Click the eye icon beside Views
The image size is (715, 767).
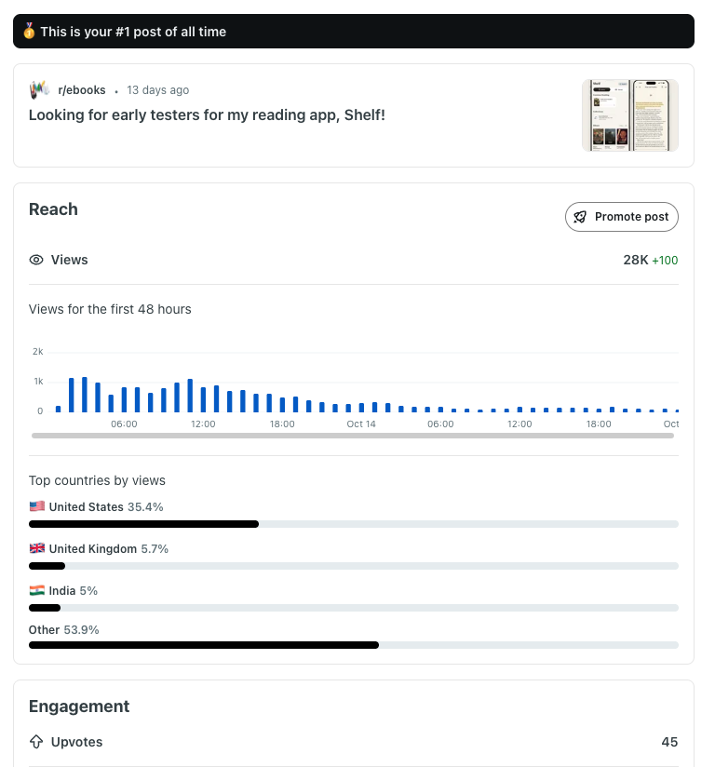pos(36,260)
